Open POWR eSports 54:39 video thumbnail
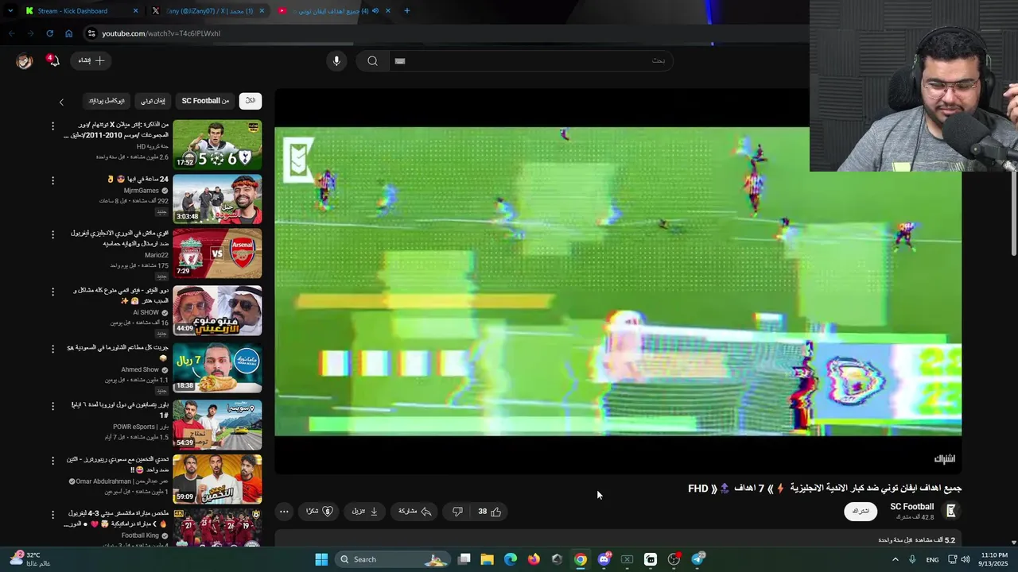The width and height of the screenshot is (1018, 572). click(x=217, y=424)
